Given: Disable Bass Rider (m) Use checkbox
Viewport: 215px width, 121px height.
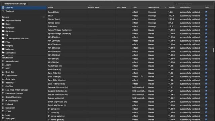Looking at the screenshot, I should pos(206,73).
